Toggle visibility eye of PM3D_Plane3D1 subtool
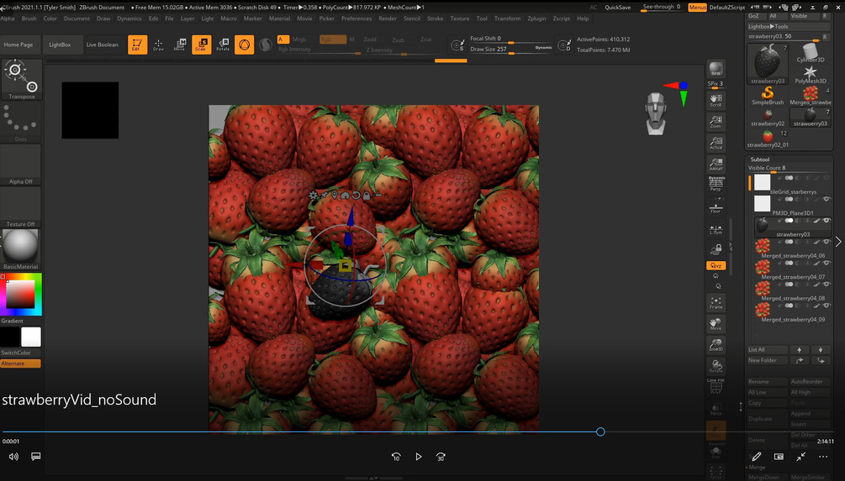This screenshot has width=845, height=481. (x=827, y=199)
